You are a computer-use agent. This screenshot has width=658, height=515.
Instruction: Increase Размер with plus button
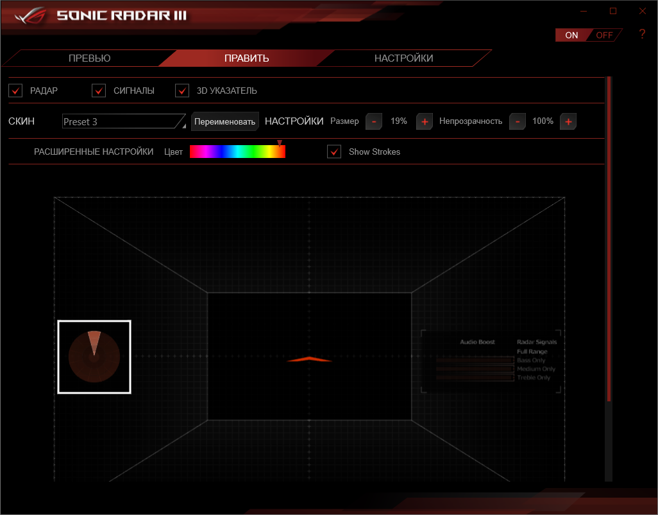425,121
